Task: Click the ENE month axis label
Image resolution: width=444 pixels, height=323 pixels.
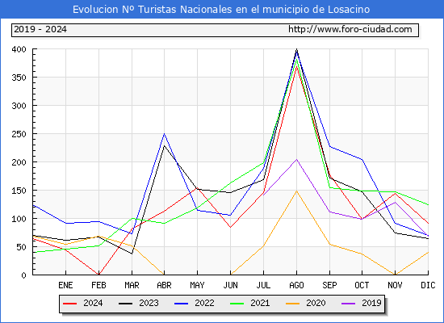Action: click(x=65, y=285)
